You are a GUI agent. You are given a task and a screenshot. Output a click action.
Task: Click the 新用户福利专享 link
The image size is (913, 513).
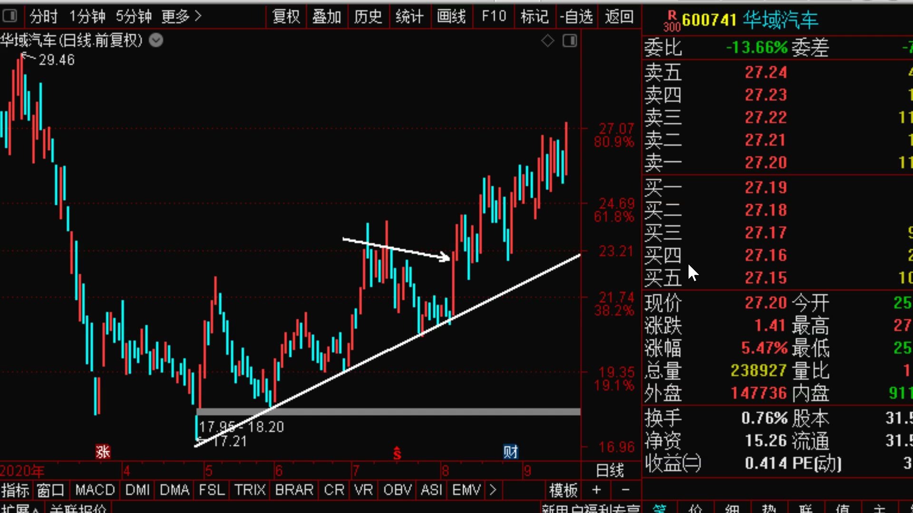coord(591,509)
